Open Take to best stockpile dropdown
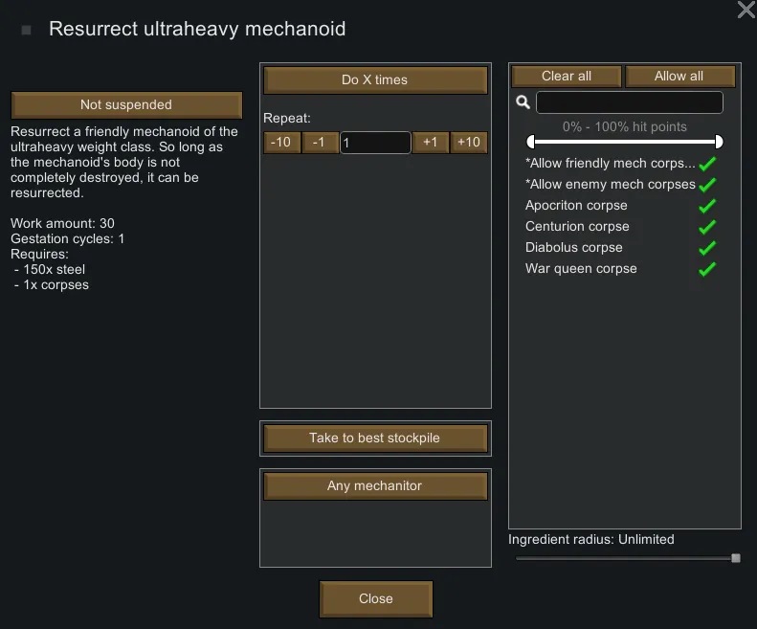 click(x=375, y=438)
